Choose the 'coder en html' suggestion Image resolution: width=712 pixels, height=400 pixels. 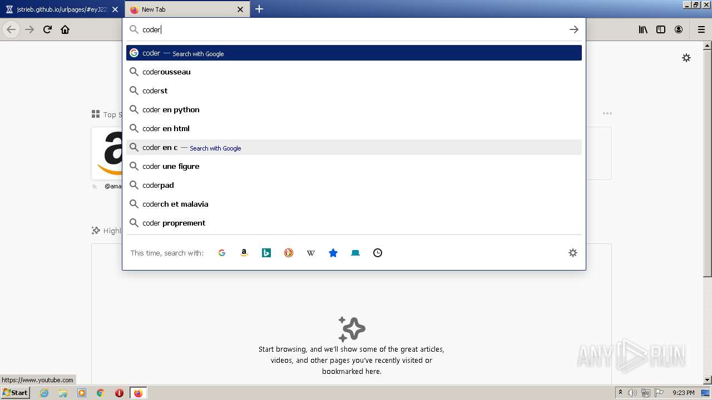click(354, 128)
